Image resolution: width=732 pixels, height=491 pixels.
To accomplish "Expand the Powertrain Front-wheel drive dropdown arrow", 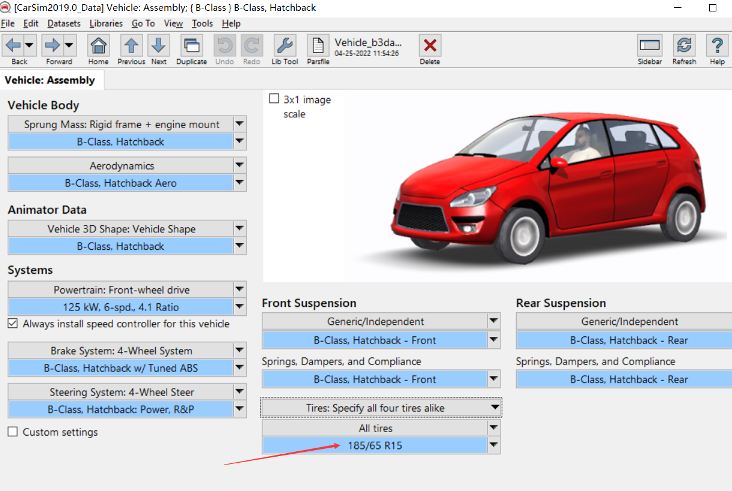I will [x=239, y=289].
